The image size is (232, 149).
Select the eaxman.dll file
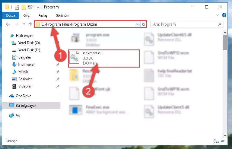point(104,59)
